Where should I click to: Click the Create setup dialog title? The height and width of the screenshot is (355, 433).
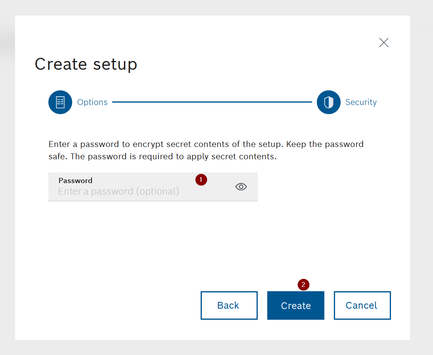click(x=86, y=64)
